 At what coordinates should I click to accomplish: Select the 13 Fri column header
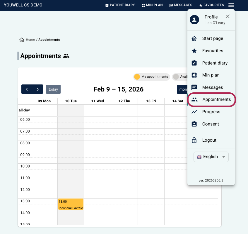click(151, 101)
